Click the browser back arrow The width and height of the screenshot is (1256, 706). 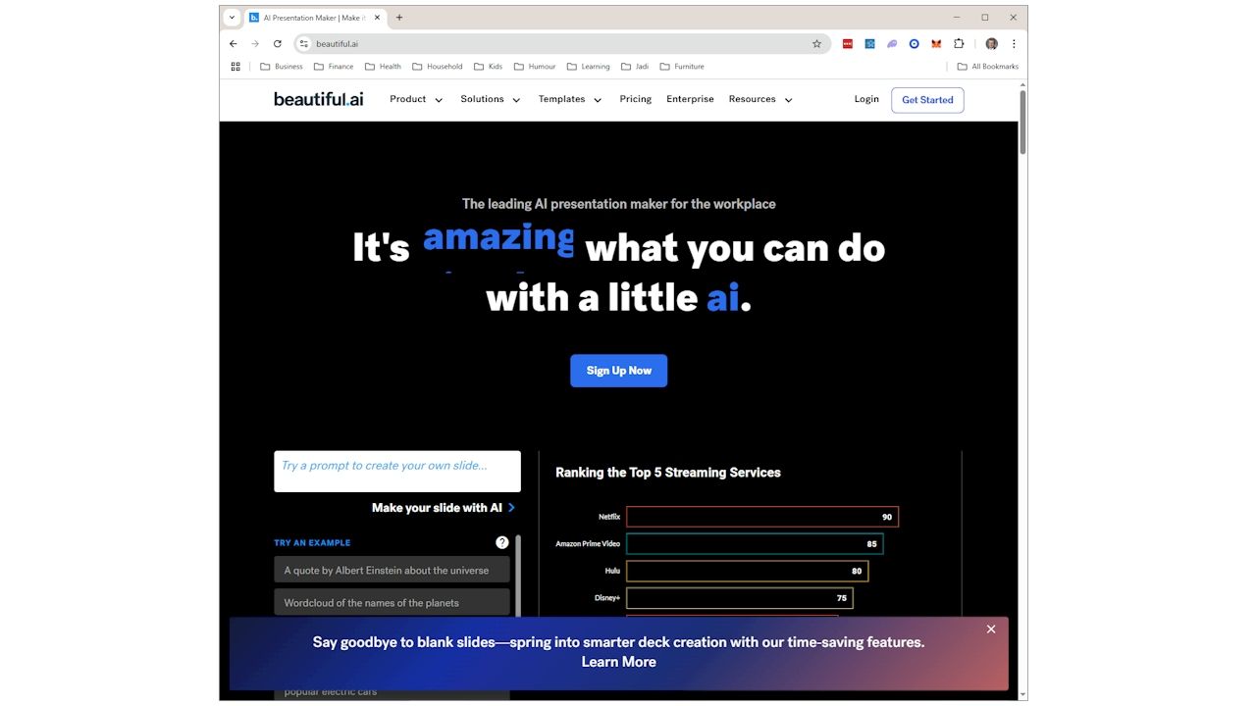[233, 44]
